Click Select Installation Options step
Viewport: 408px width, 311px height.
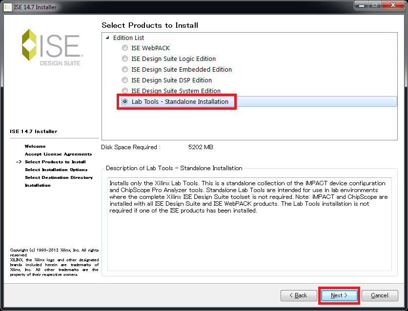pos(56,170)
